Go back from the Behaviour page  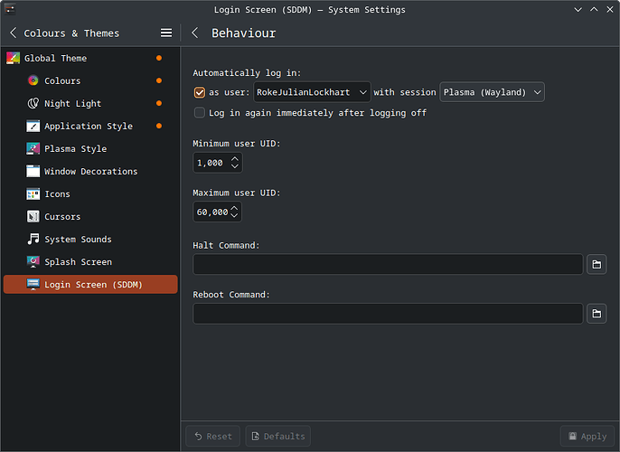(x=194, y=33)
